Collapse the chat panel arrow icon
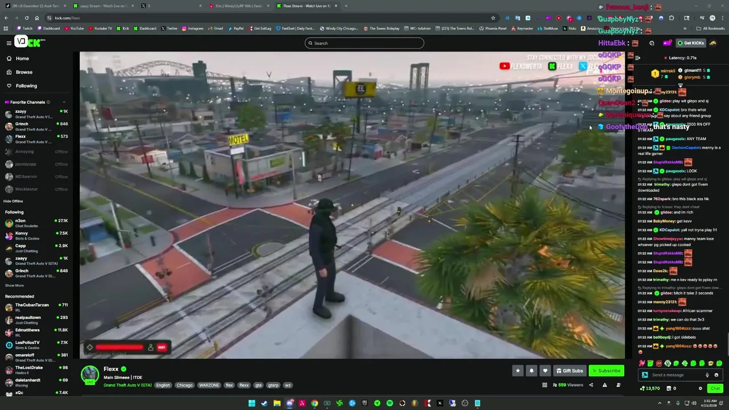Viewport: 729px width, 410px height. (637, 58)
